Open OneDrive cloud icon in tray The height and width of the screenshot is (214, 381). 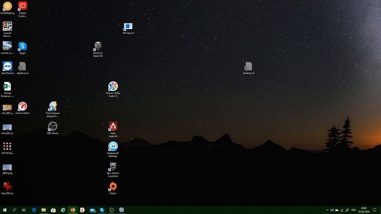click(x=337, y=210)
